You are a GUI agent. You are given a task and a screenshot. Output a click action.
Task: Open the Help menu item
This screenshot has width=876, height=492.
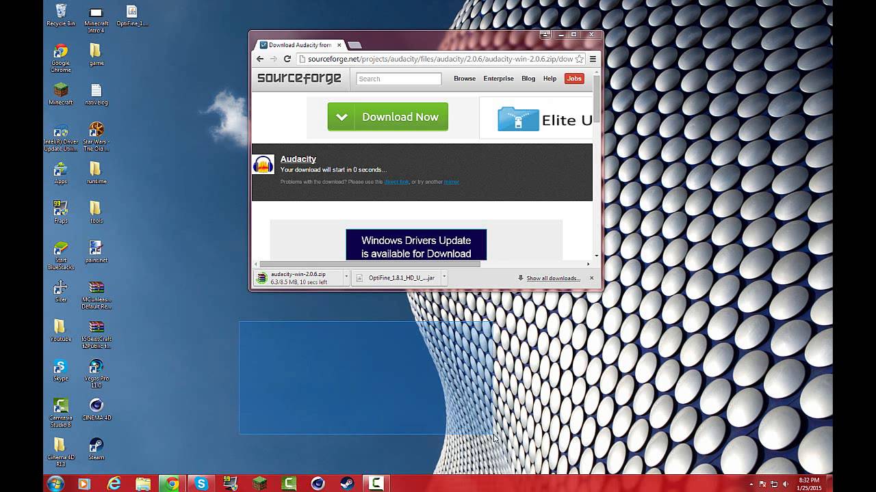tap(550, 79)
